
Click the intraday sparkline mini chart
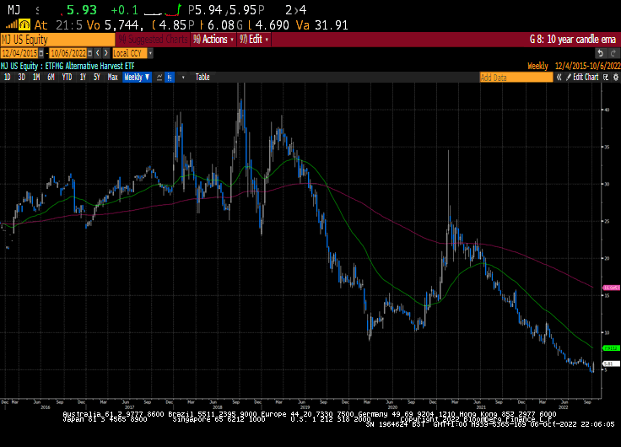coord(162,10)
